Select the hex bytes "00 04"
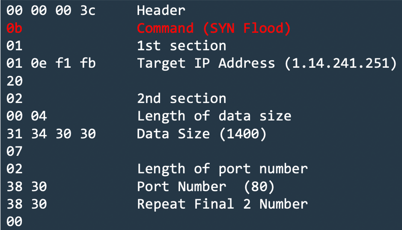 [27, 116]
